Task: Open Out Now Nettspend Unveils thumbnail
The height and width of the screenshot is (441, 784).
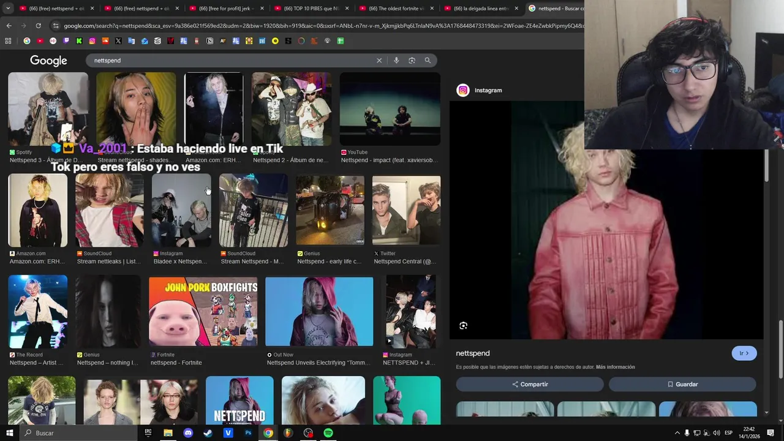Action: (318, 312)
